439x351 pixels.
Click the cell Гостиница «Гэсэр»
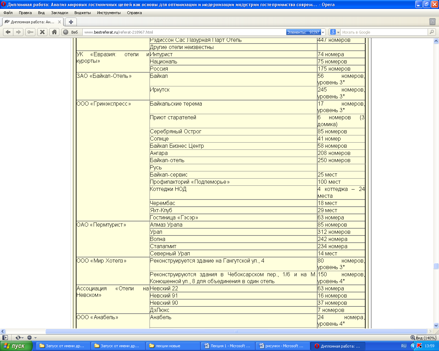click(233, 218)
